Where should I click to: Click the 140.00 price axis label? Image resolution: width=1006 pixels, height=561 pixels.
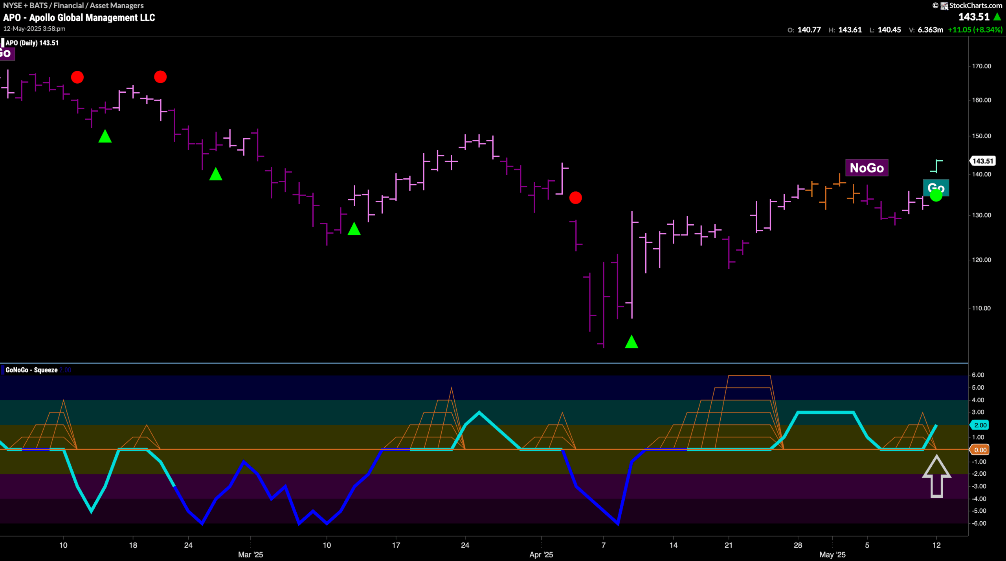981,174
